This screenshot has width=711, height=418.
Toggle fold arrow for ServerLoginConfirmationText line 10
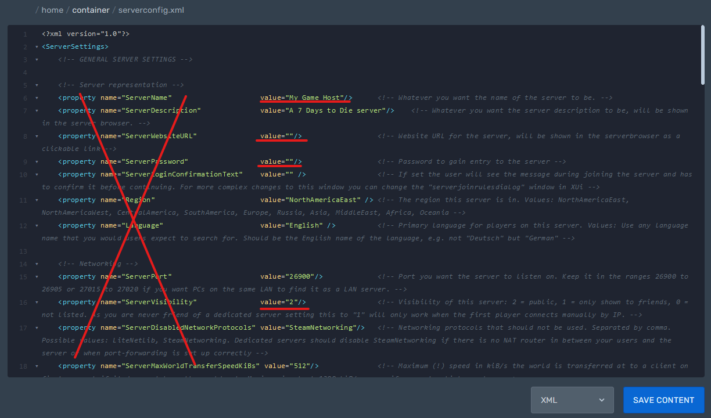(x=37, y=175)
